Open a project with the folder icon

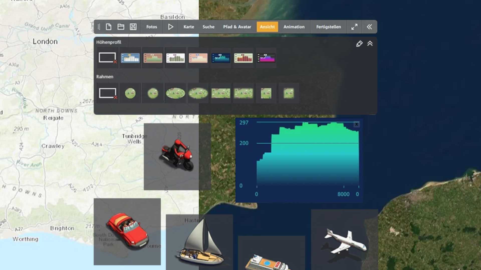(121, 27)
